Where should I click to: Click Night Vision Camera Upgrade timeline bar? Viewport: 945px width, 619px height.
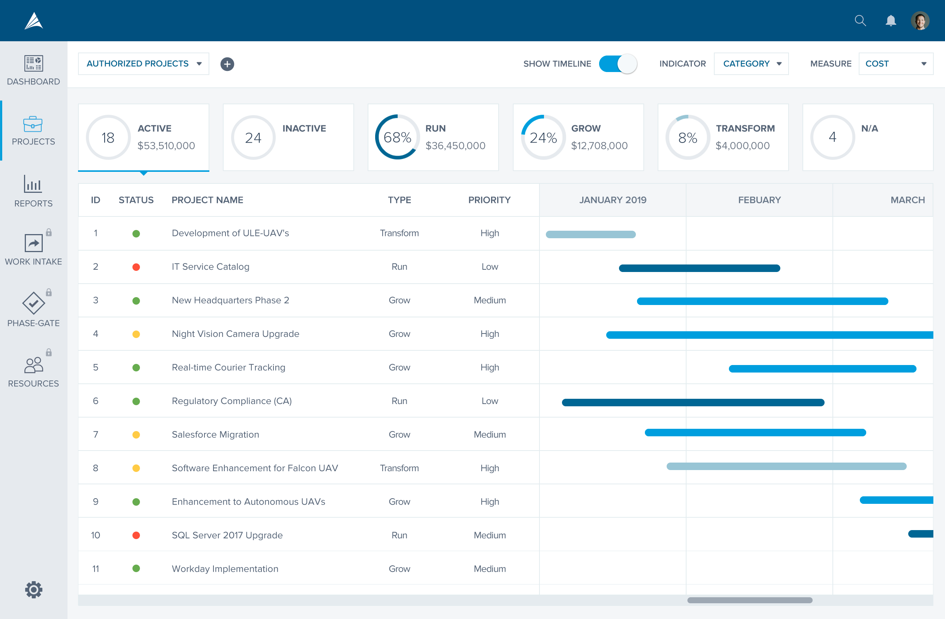click(x=769, y=335)
